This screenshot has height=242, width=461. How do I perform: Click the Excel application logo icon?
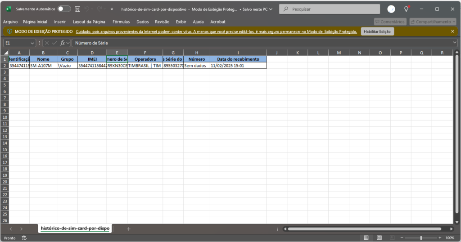coord(9,9)
